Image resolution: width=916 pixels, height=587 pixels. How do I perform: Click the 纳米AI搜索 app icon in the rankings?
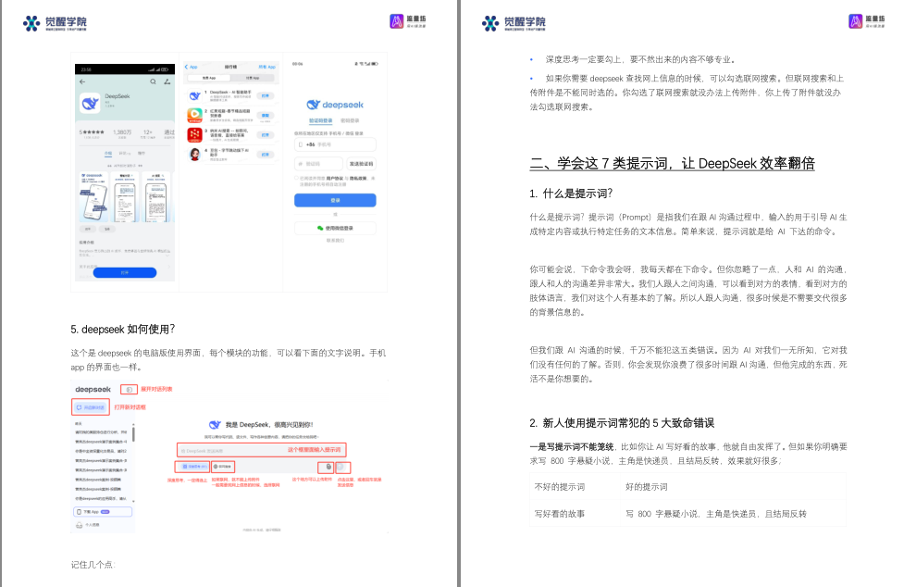pyautogui.click(x=194, y=135)
